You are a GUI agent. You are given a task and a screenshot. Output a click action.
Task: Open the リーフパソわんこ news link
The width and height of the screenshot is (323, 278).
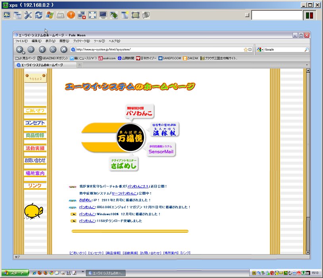[x=124, y=193]
